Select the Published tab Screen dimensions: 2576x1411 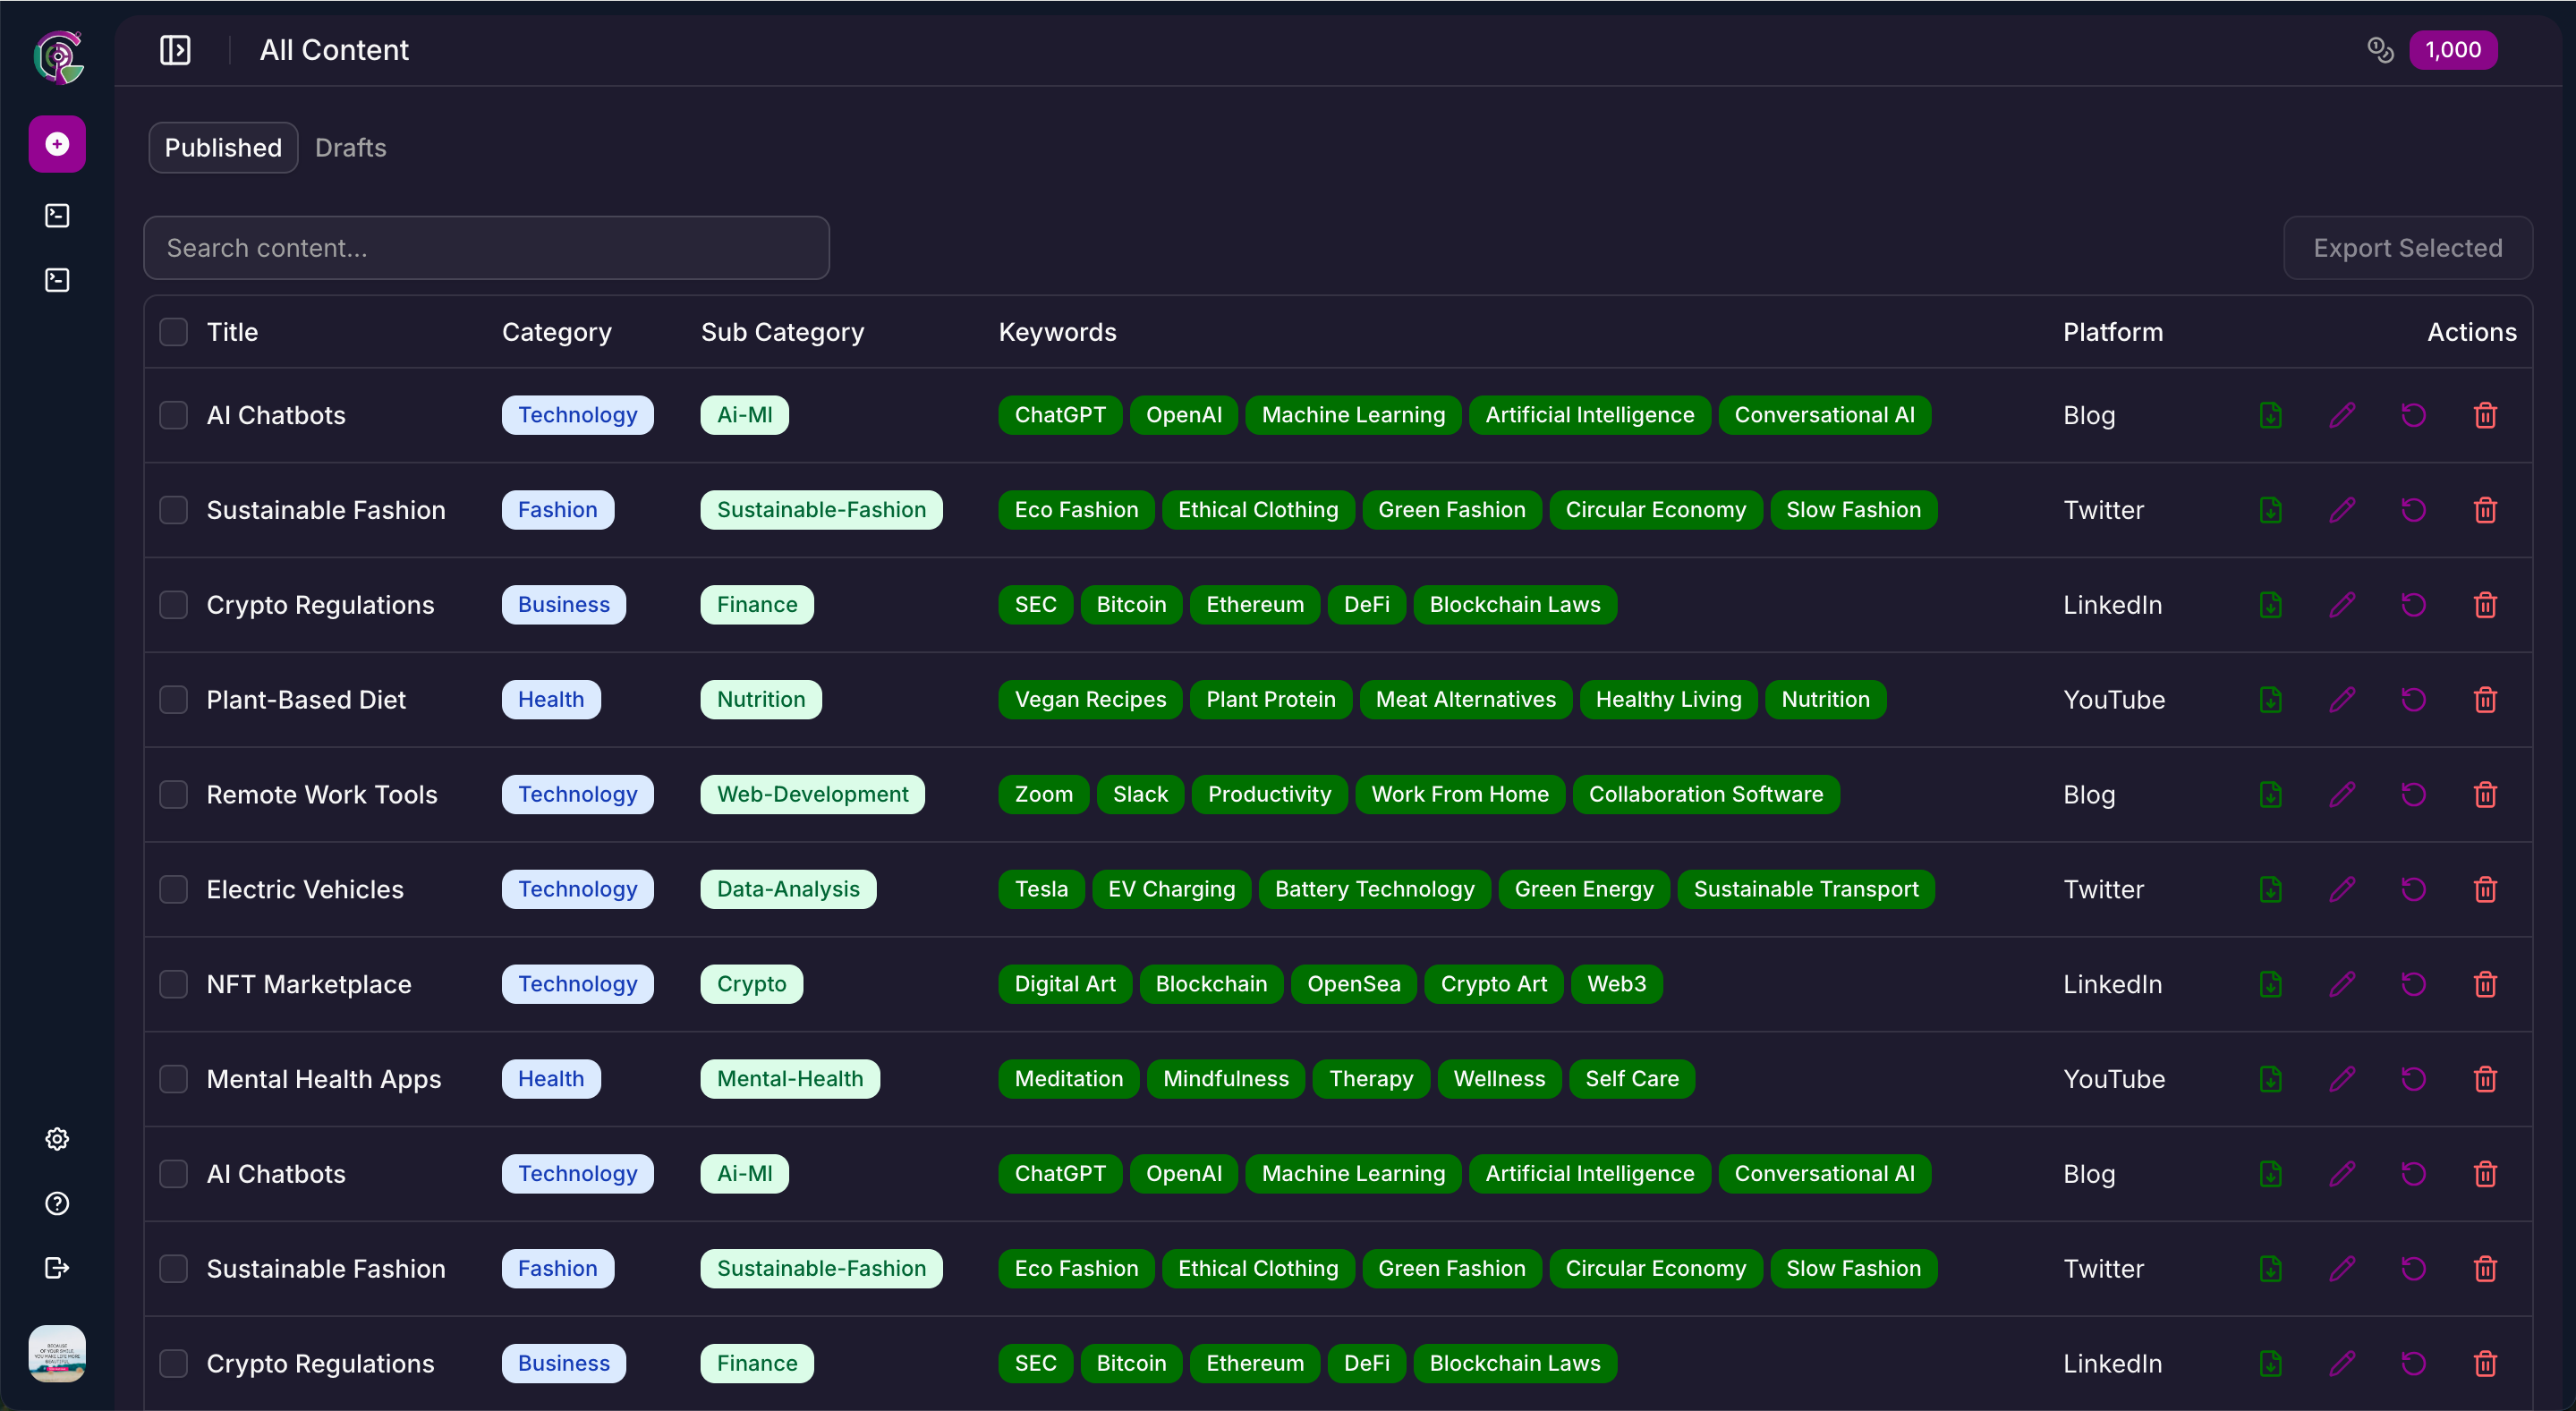(x=223, y=148)
